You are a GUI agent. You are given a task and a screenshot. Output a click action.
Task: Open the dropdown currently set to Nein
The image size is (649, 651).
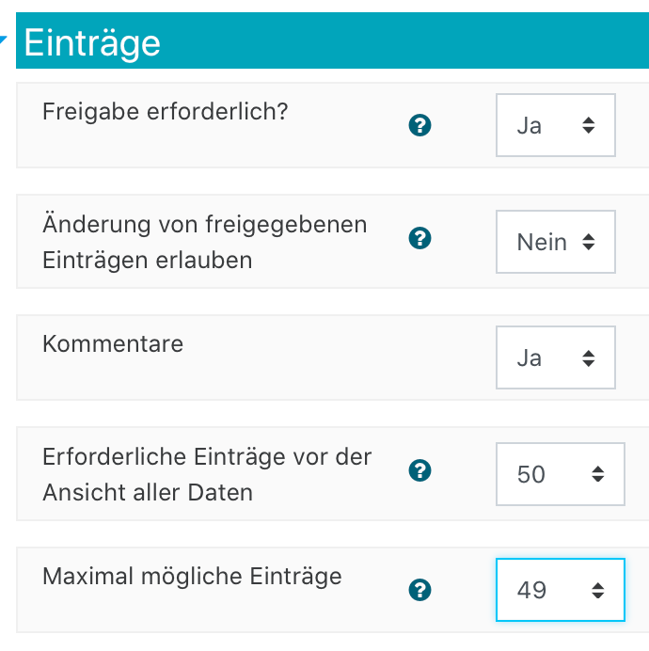pyautogui.click(x=556, y=242)
